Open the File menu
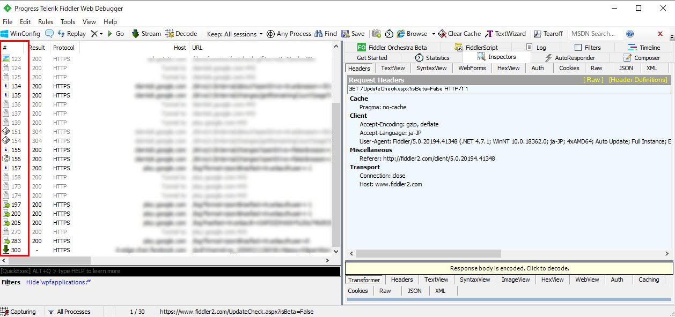This screenshot has height=317, width=675. [x=8, y=22]
